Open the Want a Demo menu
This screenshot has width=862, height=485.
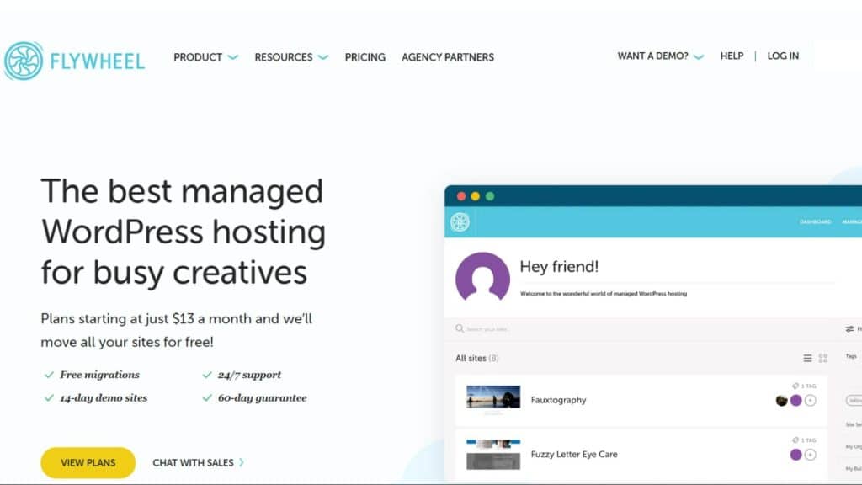pos(652,56)
